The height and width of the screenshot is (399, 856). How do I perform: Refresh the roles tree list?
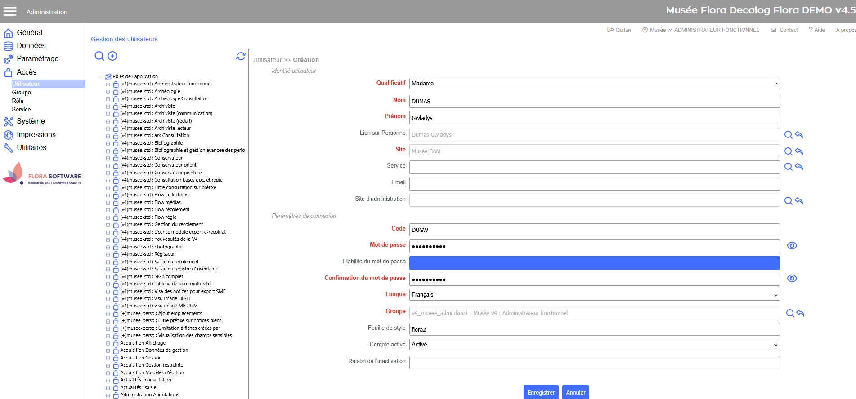point(241,56)
